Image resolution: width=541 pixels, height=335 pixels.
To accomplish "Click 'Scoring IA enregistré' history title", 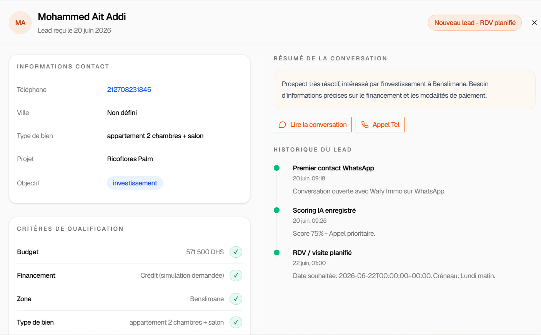I will tap(324, 210).
